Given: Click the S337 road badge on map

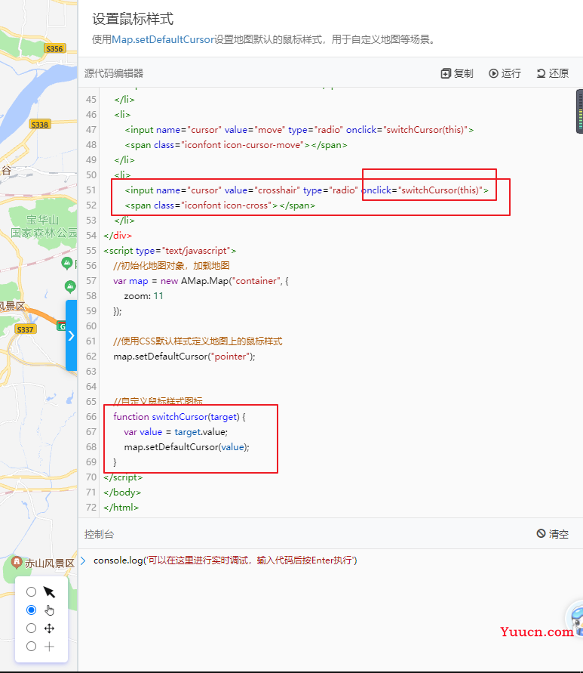Looking at the screenshot, I should pos(26,329).
